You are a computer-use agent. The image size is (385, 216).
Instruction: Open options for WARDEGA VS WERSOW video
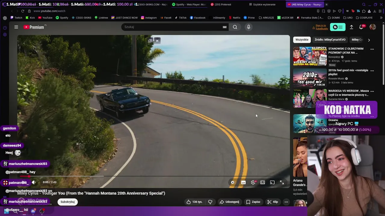pyautogui.click(x=372, y=91)
